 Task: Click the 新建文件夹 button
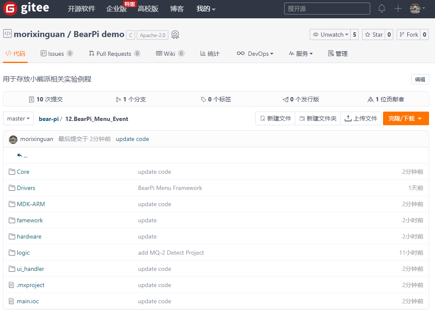tap(318, 119)
